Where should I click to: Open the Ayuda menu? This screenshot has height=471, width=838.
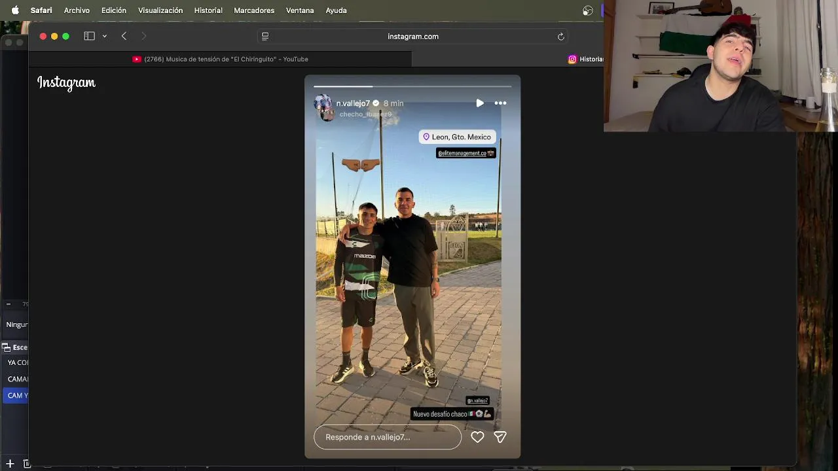337,10
